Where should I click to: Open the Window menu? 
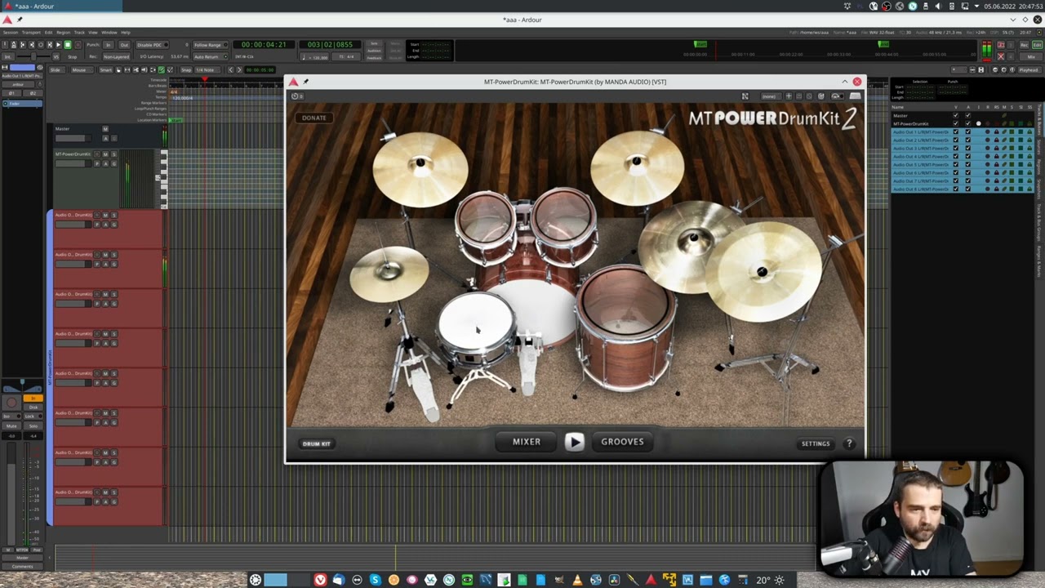coord(109,33)
